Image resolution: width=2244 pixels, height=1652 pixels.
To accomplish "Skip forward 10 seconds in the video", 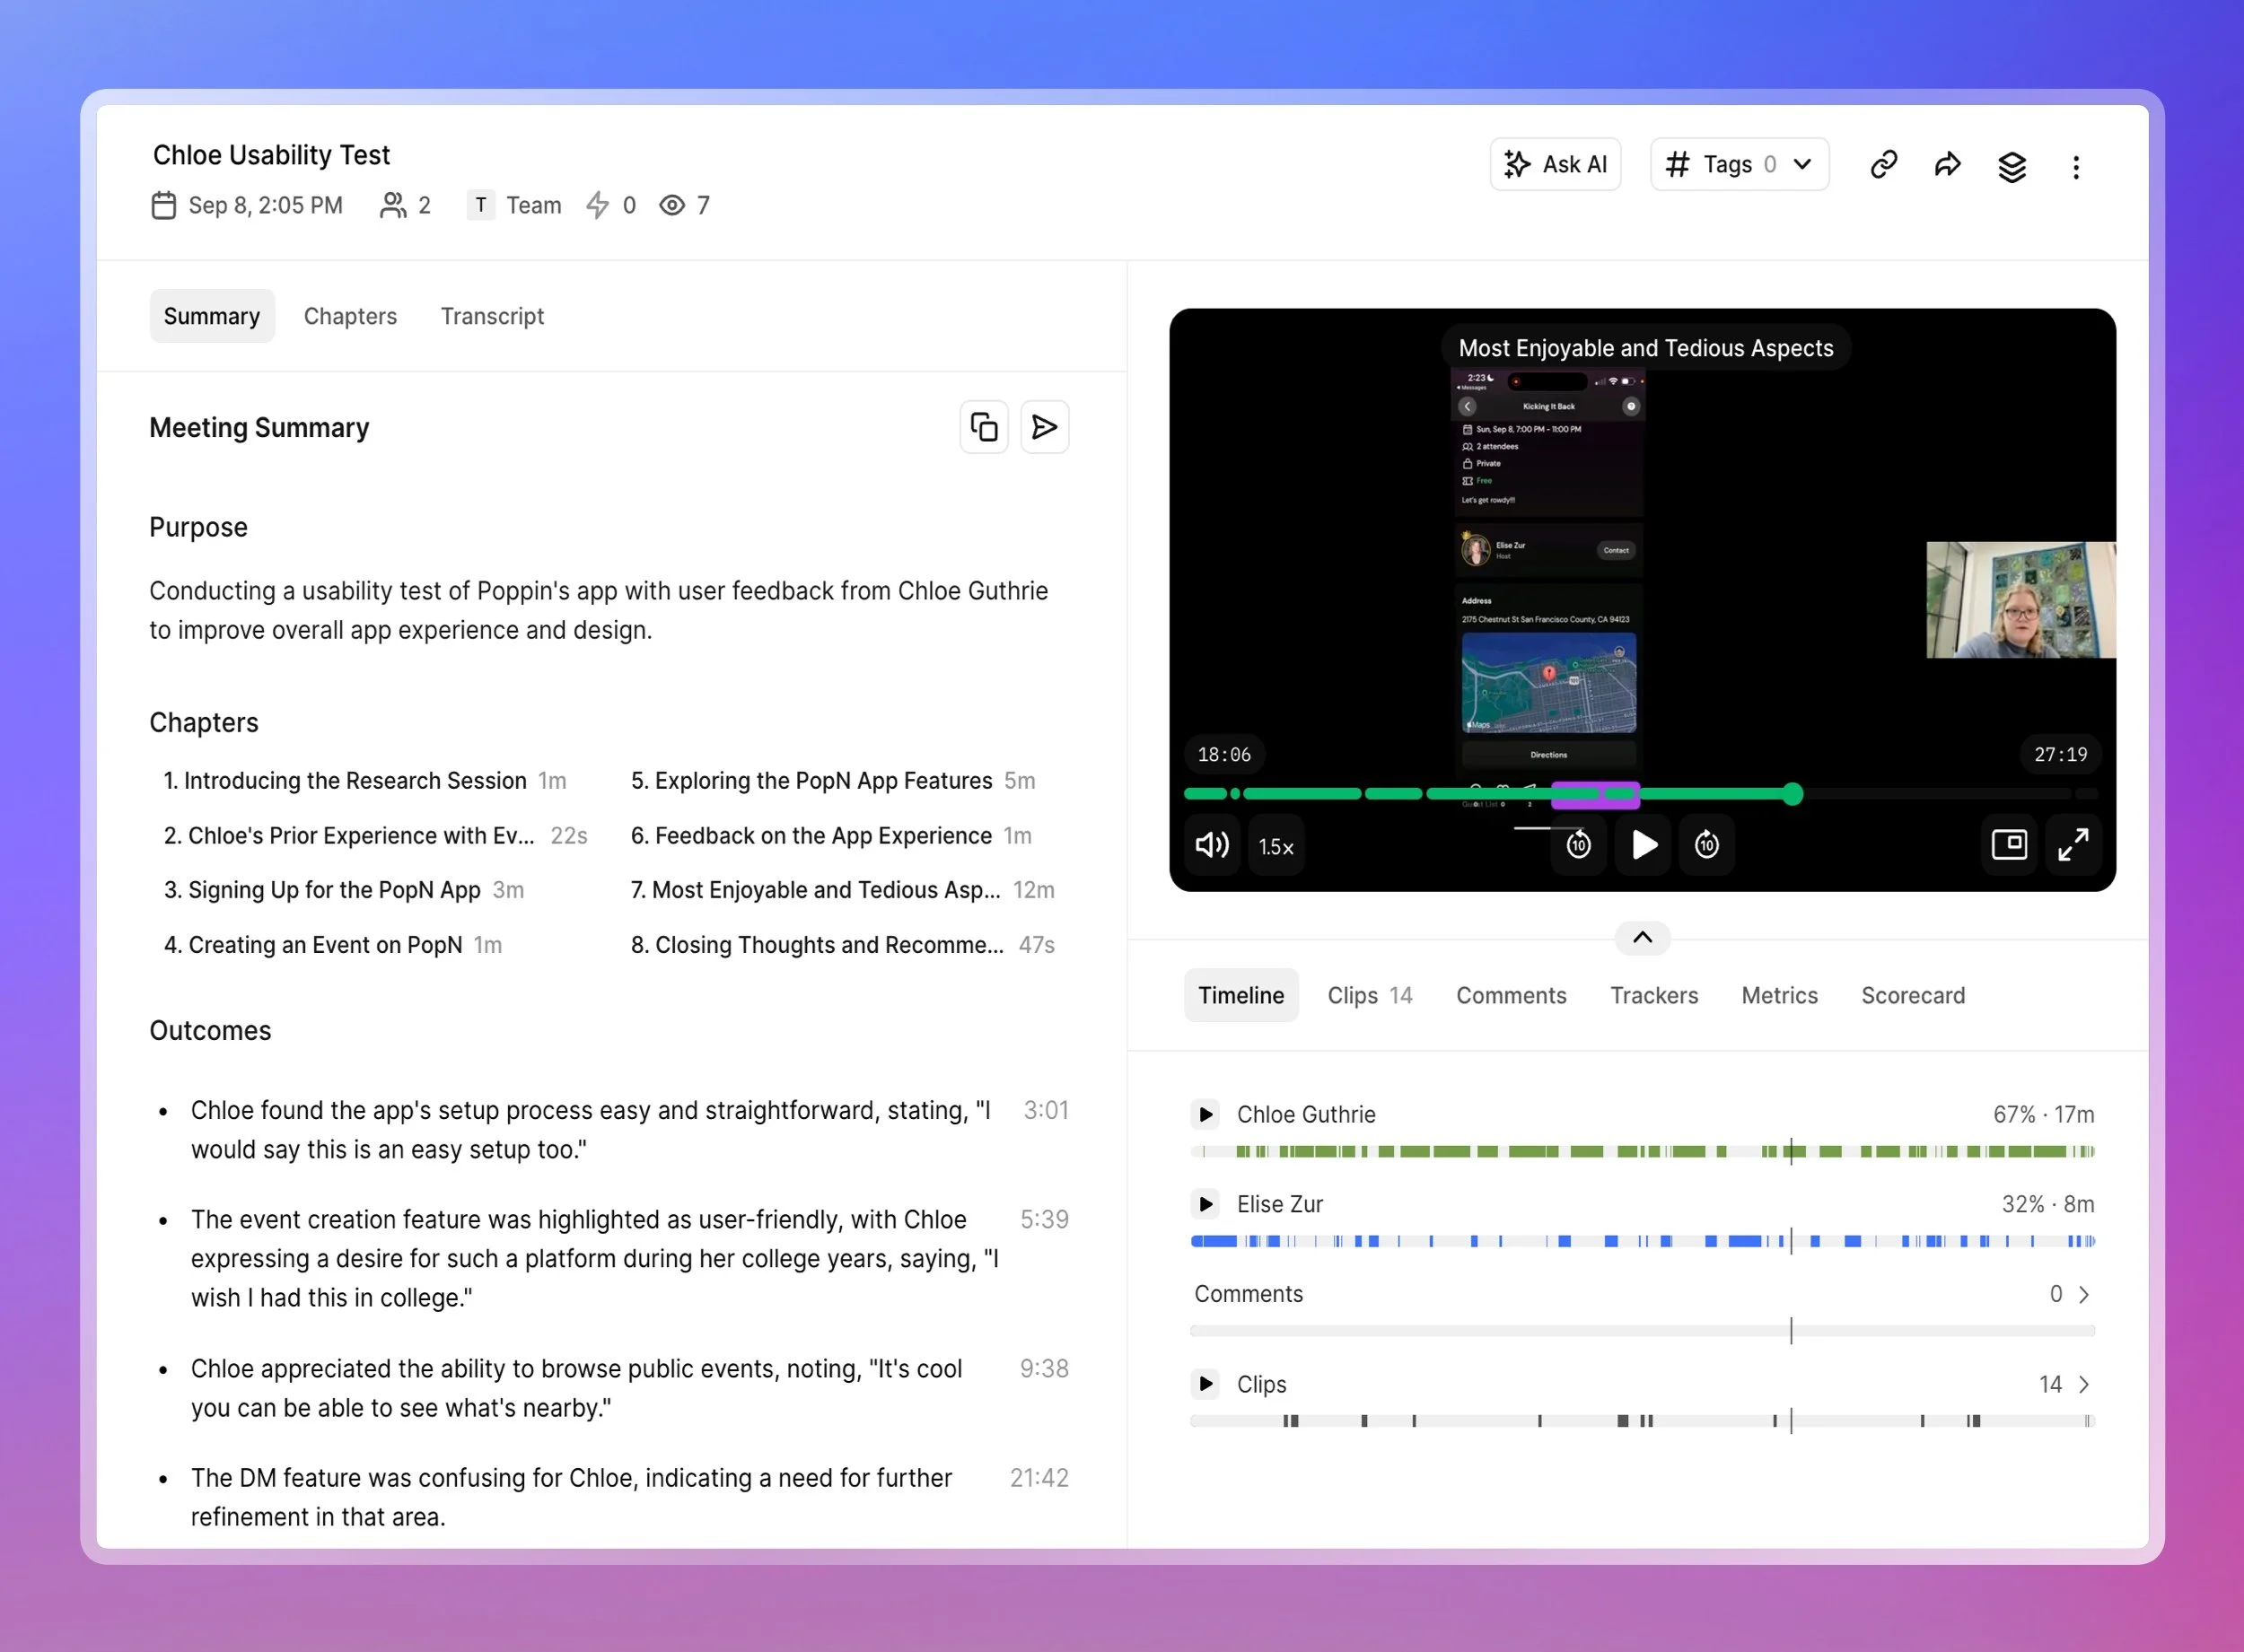I will [x=1706, y=845].
